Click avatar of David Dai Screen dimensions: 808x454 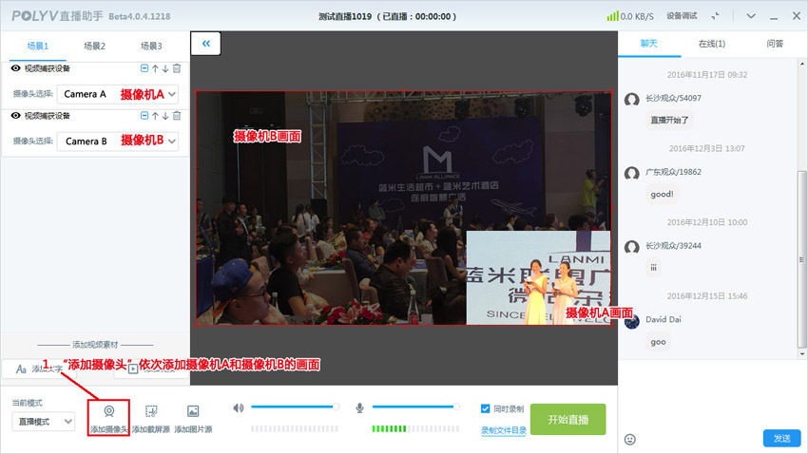pyautogui.click(x=632, y=321)
